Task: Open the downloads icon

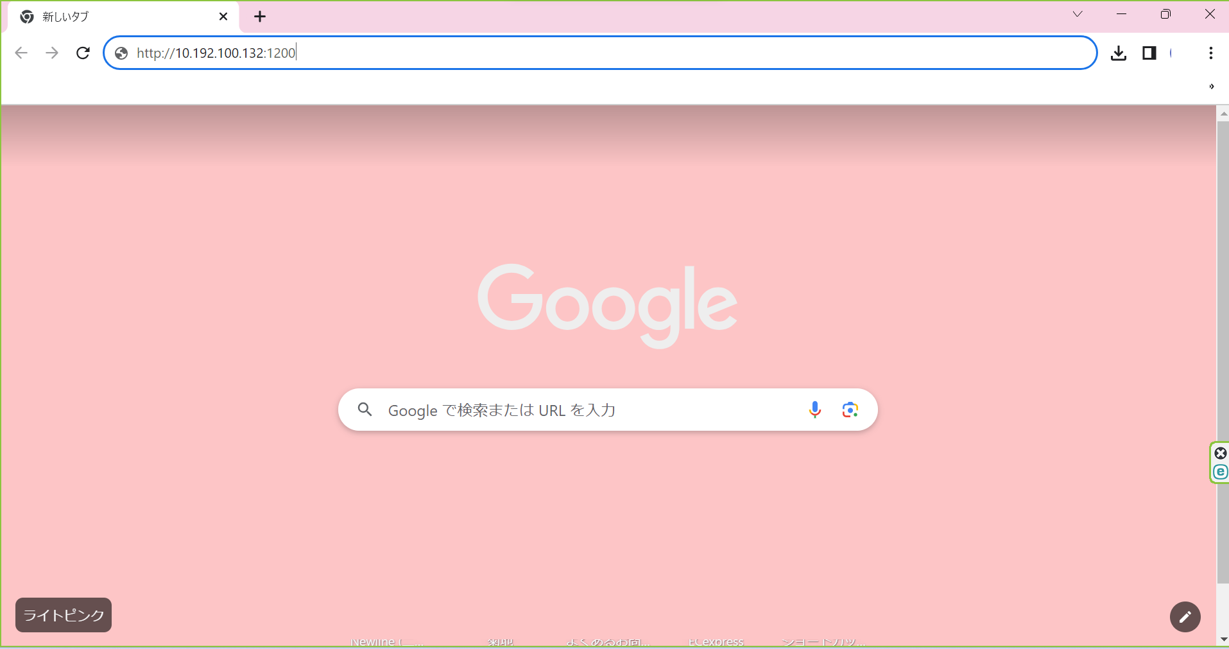Action: click(x=1119, y=53)
